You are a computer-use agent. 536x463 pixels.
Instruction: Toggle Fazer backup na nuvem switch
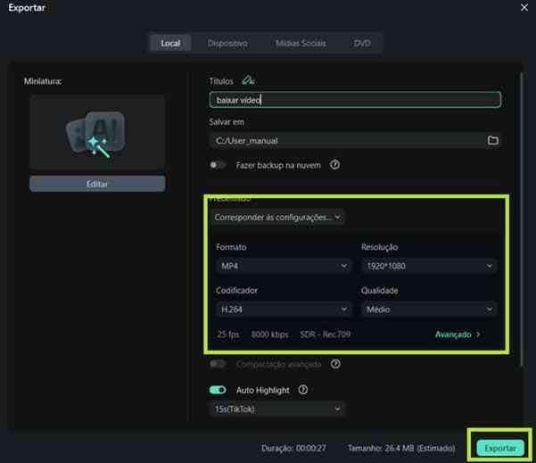218,165
